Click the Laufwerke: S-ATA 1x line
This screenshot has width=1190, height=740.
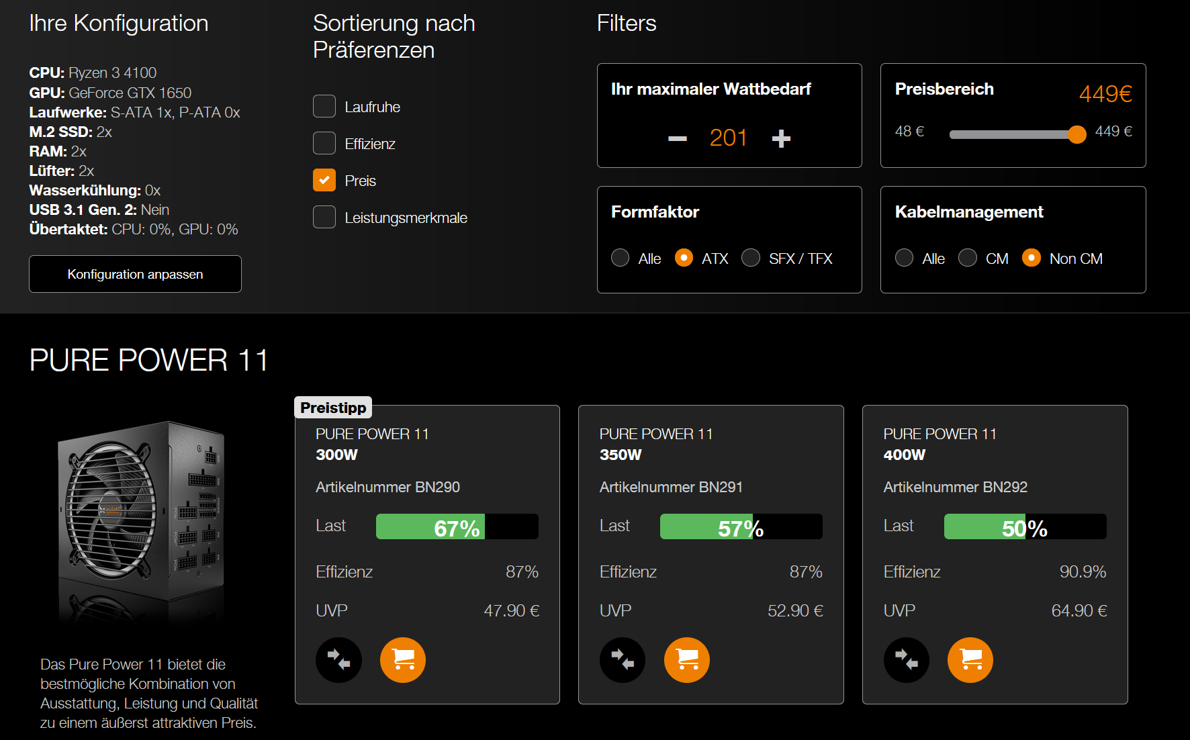134,112
